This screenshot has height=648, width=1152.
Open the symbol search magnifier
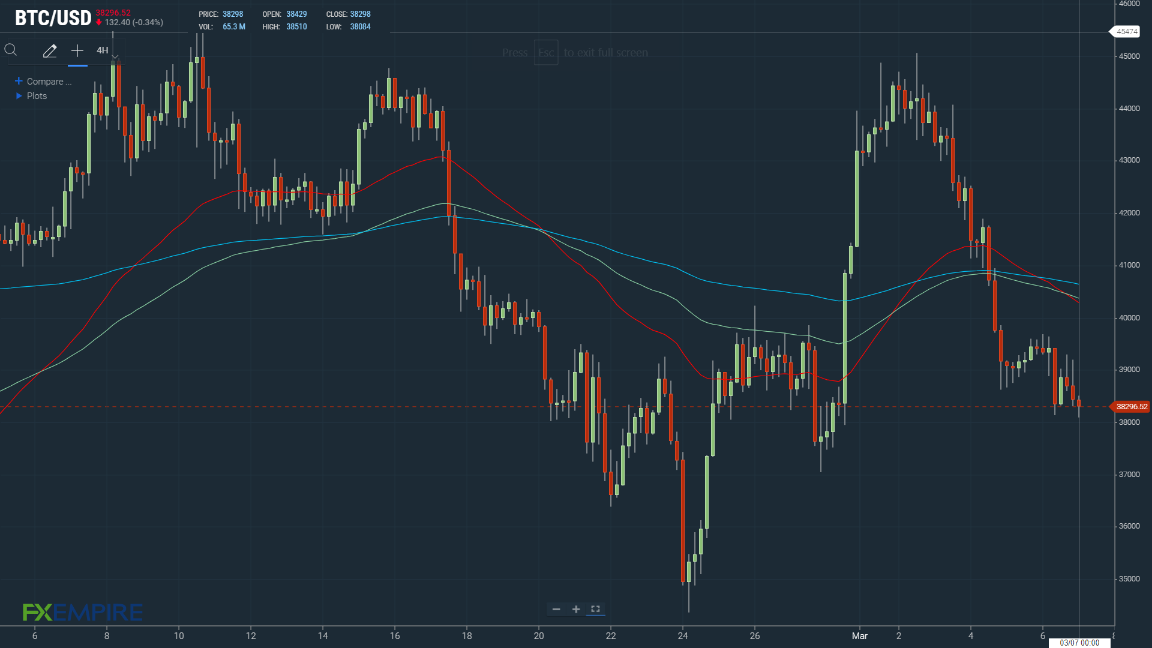(x=11, y=50)
